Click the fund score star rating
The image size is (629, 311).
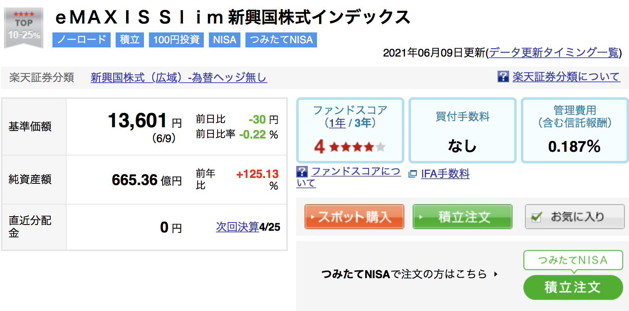tap(350, 147)
